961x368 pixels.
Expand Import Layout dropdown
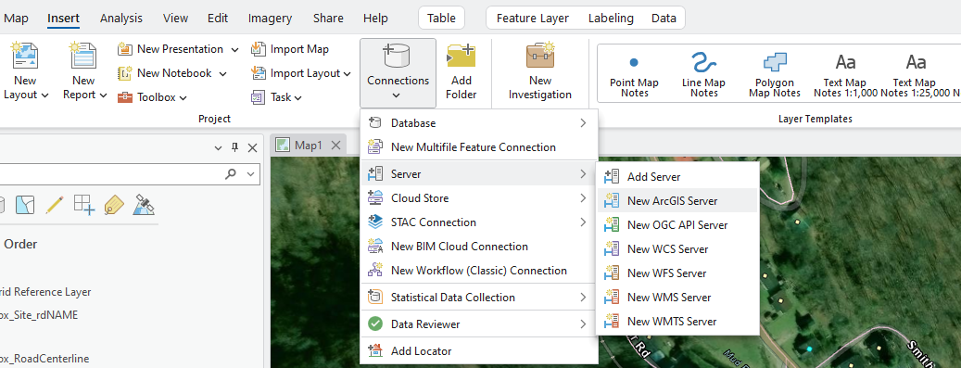tap(347, 73)
